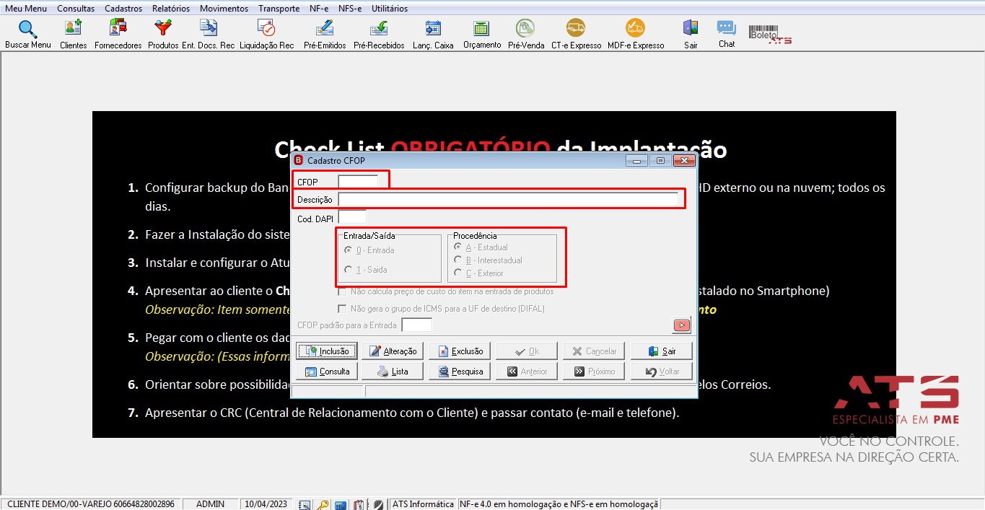Open the Buscar Menu search tool
The height and width of the screenshot is (510, 985).
point(27,34)
